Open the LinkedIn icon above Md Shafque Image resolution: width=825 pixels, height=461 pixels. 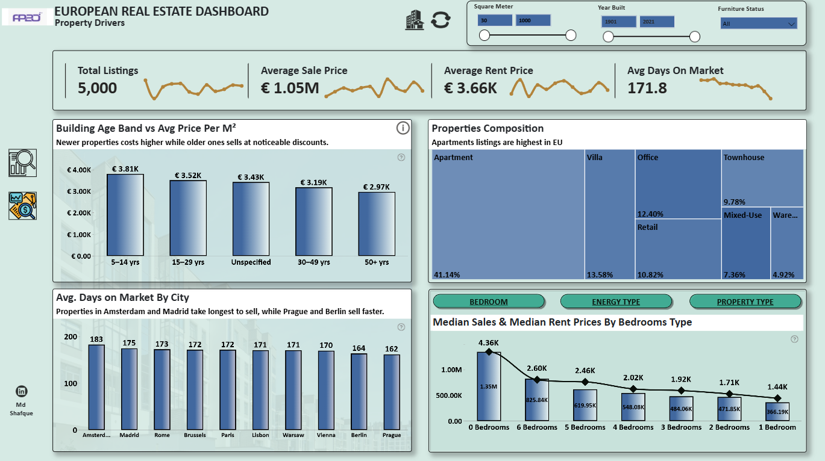22,391
